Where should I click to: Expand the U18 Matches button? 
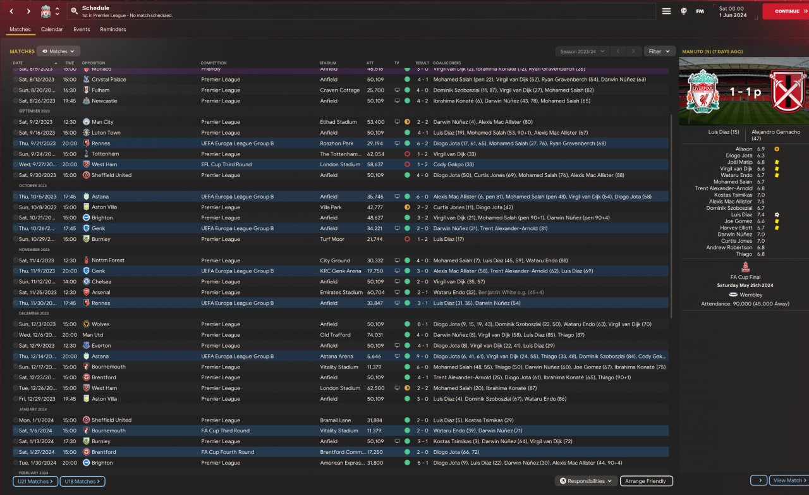[83, 481]
